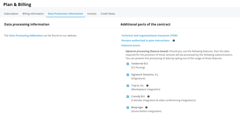Open the Billing information tab
Image resolution: width=240 pixels, height=118 pixels.
pyautogui.click(x=33, y=14)
